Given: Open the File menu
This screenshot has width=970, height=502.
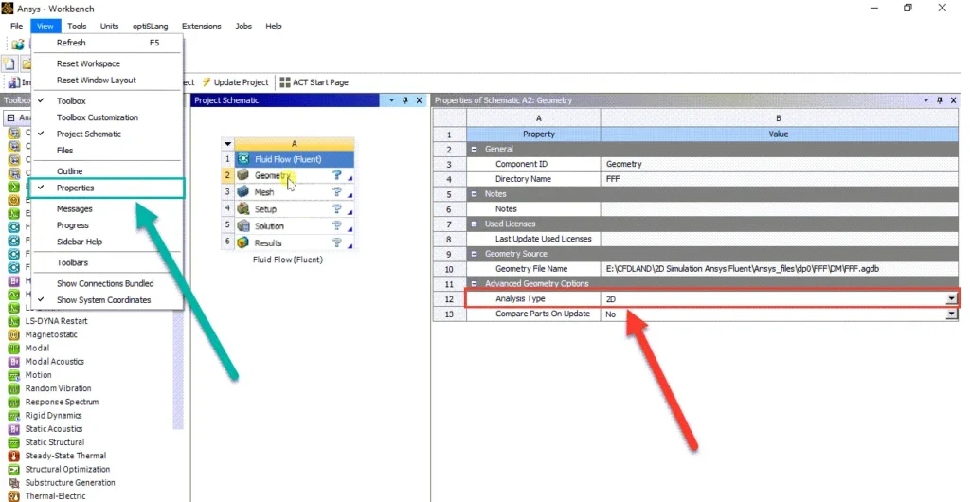Looking at the screenshot, I should pyautogui.click(x=16, y=26).
